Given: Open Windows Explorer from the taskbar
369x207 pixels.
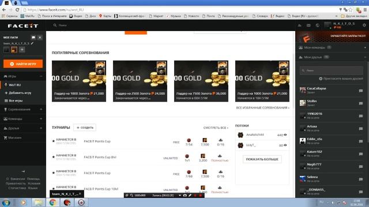Looking at the screenshot, I should pos(38,202).
